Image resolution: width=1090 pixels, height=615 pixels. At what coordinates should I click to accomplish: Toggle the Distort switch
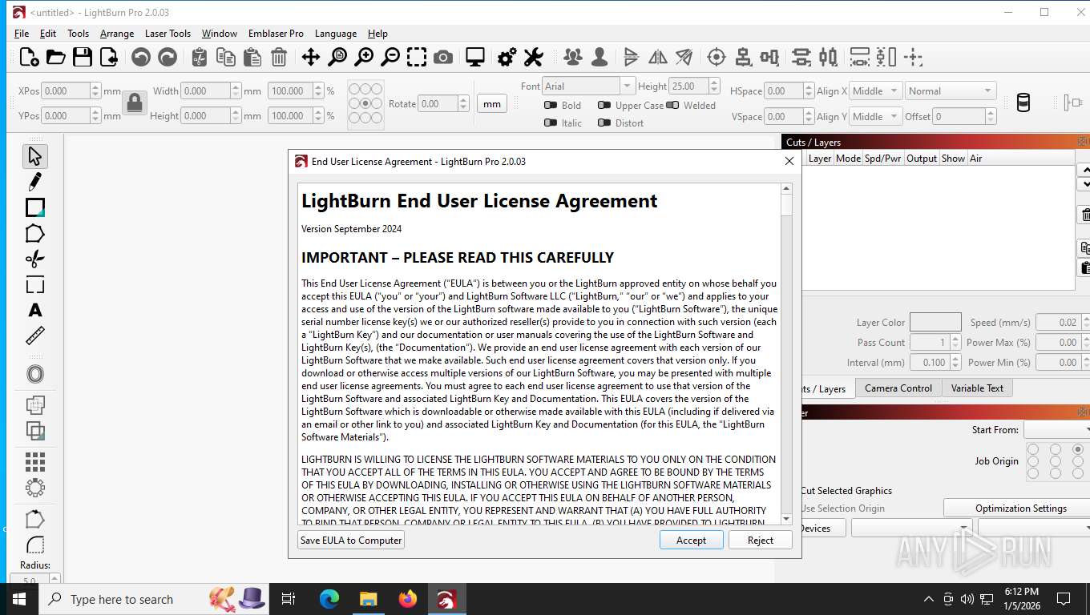coord(604,123)
